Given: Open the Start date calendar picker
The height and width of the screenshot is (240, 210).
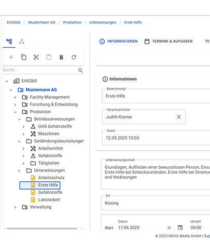Looking at the screenshot, I should coord(180,228).
